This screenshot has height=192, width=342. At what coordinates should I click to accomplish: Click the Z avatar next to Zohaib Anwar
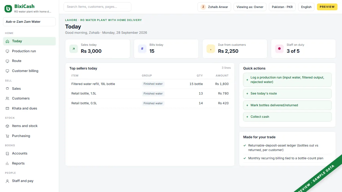[x=203, y=7]
